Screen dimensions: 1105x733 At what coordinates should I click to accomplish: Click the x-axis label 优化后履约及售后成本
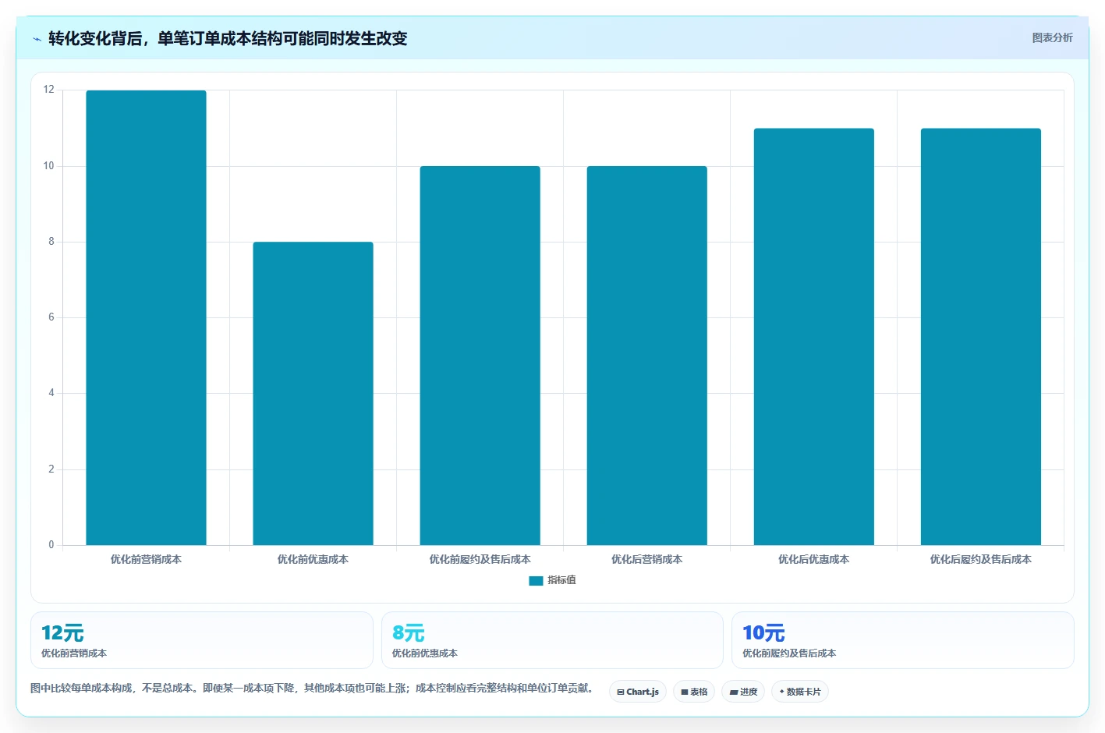click(x=980, y=559)
